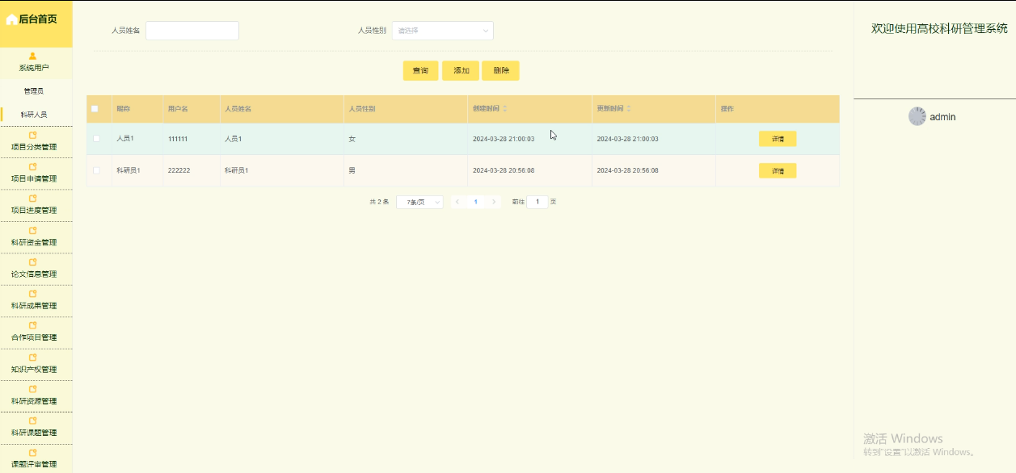Select 科研人员 submenu item
Image resolution: width=1016 pixels, height=473 pixels.
coord(34,115)
